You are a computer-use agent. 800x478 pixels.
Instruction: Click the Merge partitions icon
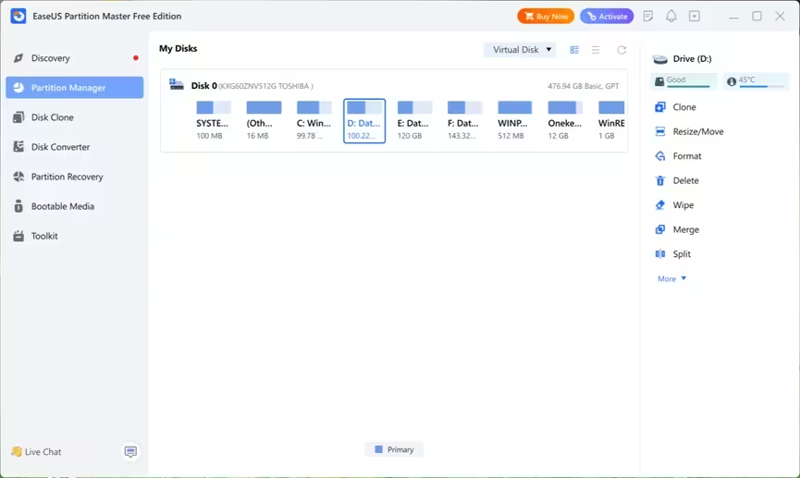660,230
